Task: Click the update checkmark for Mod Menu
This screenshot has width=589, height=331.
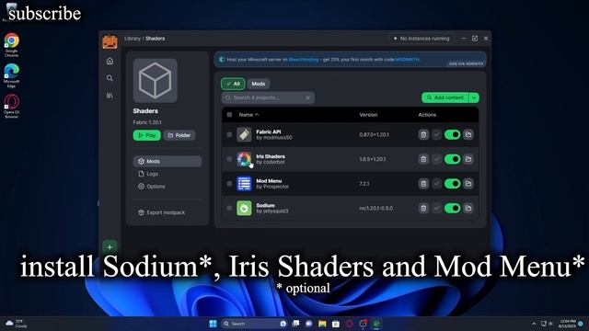Action: click(436, 184)
